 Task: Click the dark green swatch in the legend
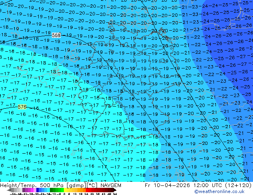pos(51,190)
